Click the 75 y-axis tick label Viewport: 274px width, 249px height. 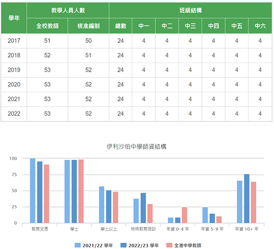(14, 174)
